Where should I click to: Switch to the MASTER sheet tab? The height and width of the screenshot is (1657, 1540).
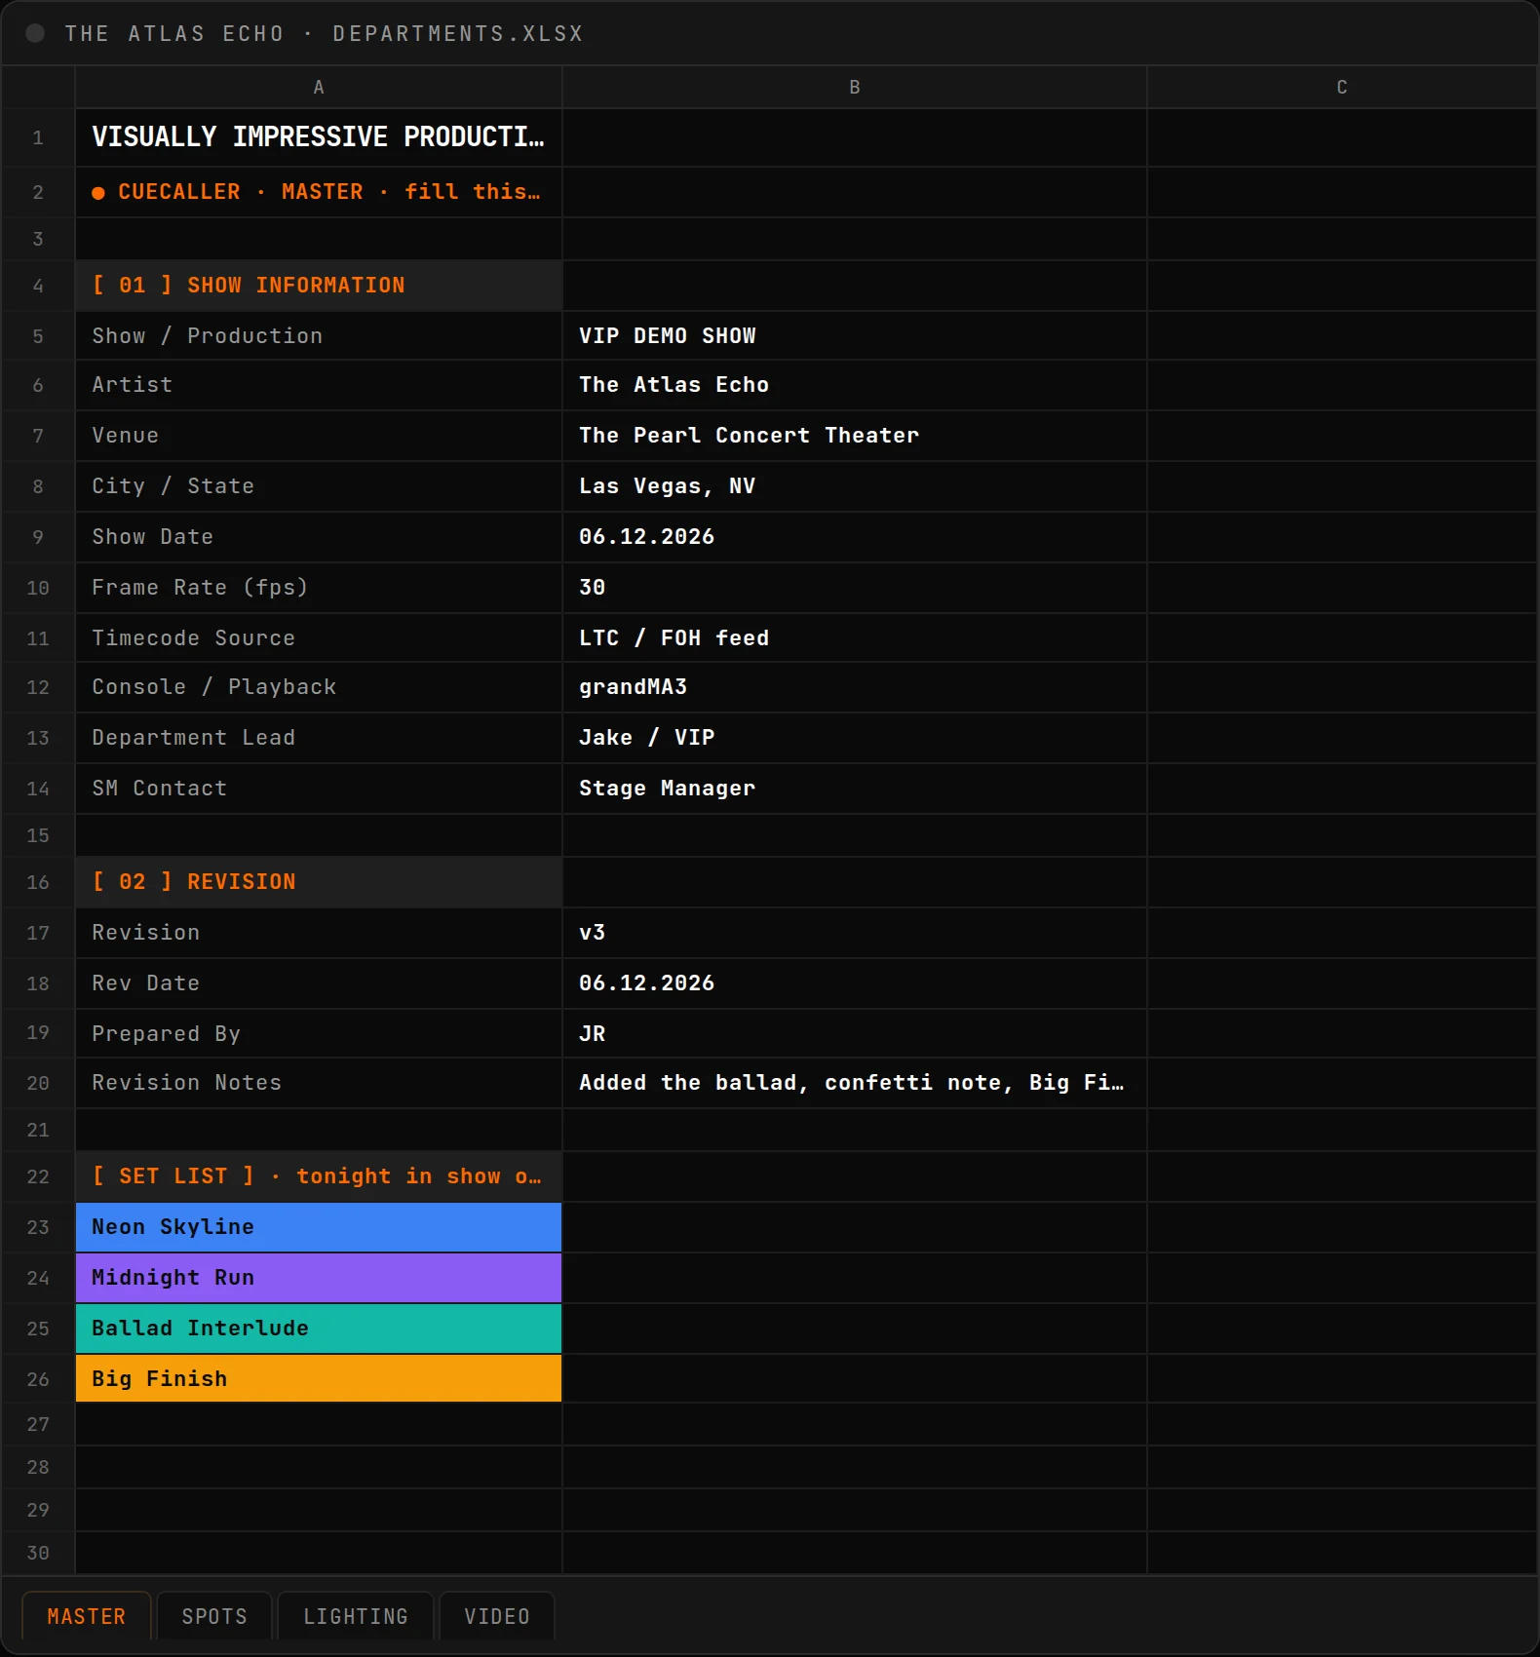point(87,1616)
